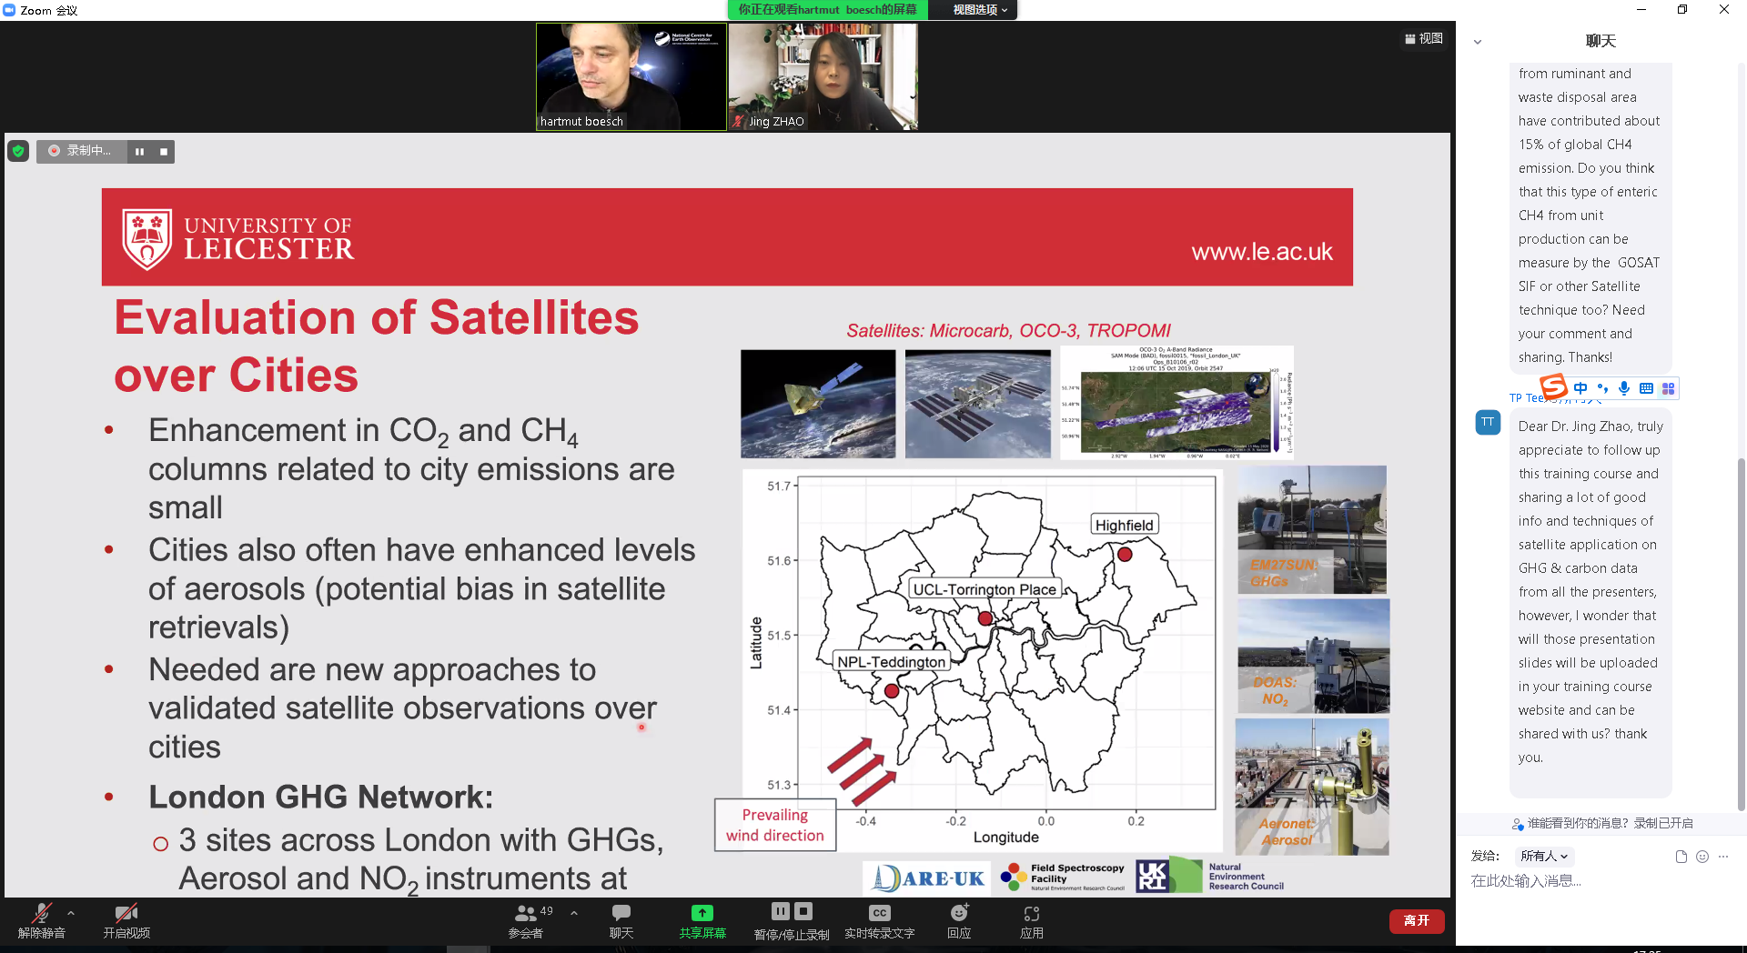Click the Microcarb satellite image
The height and width of the screenshot is (953, 1747).
tap(818, 403)
